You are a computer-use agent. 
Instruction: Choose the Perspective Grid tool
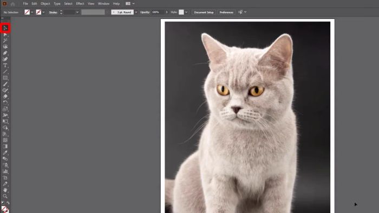(5, 134)
